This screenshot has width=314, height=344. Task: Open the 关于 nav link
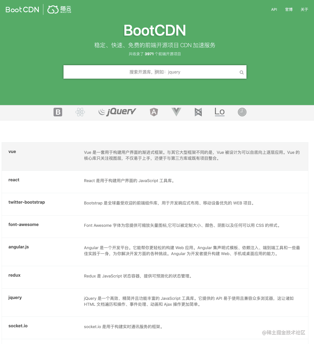(304, 9)
